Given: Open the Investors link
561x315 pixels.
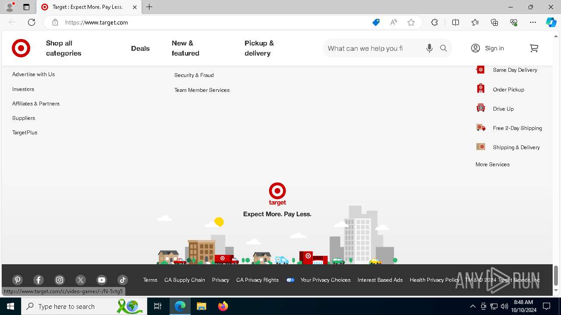Looking at the screenshot, I should pos(23,89).
